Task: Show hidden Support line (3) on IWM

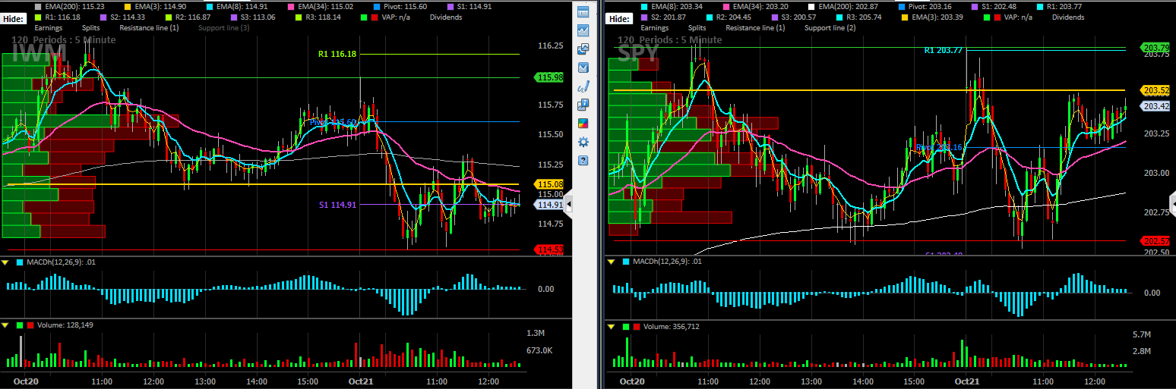Action: [x=223, y=27]
